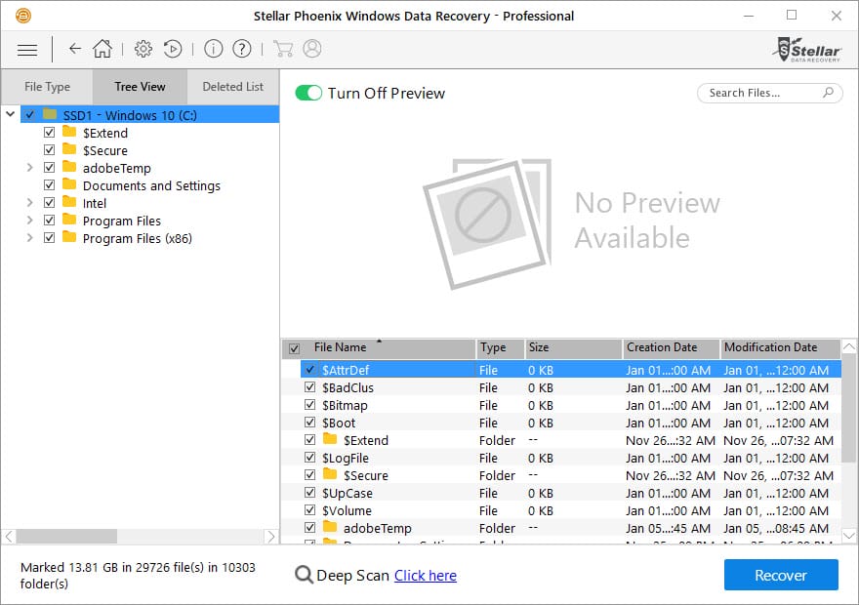
Task: Uncheck the $BadClus file checkbox
Action: pyautogui.click(x=310, y=387)
